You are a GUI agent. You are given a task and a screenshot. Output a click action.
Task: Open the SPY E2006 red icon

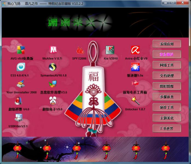[x=80, y=50]
